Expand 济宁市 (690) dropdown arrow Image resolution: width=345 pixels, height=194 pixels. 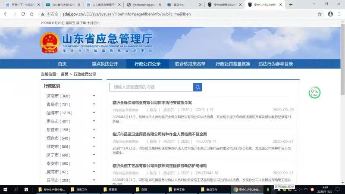94,155
